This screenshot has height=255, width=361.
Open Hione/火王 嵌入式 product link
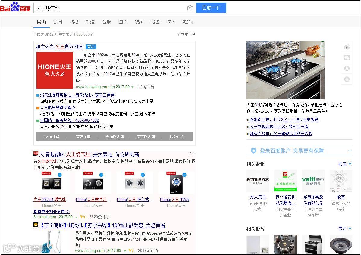point(135,200)
